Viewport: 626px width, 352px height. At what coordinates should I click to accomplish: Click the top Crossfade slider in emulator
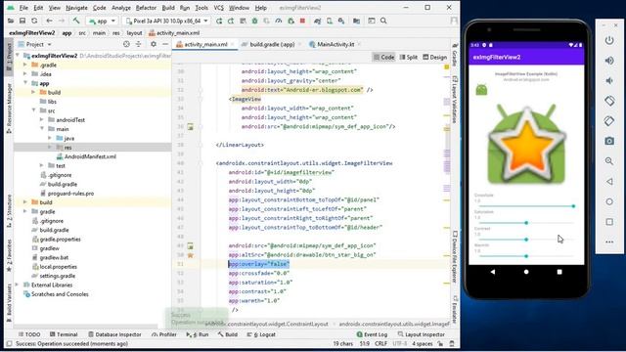(x=526, y=206)
